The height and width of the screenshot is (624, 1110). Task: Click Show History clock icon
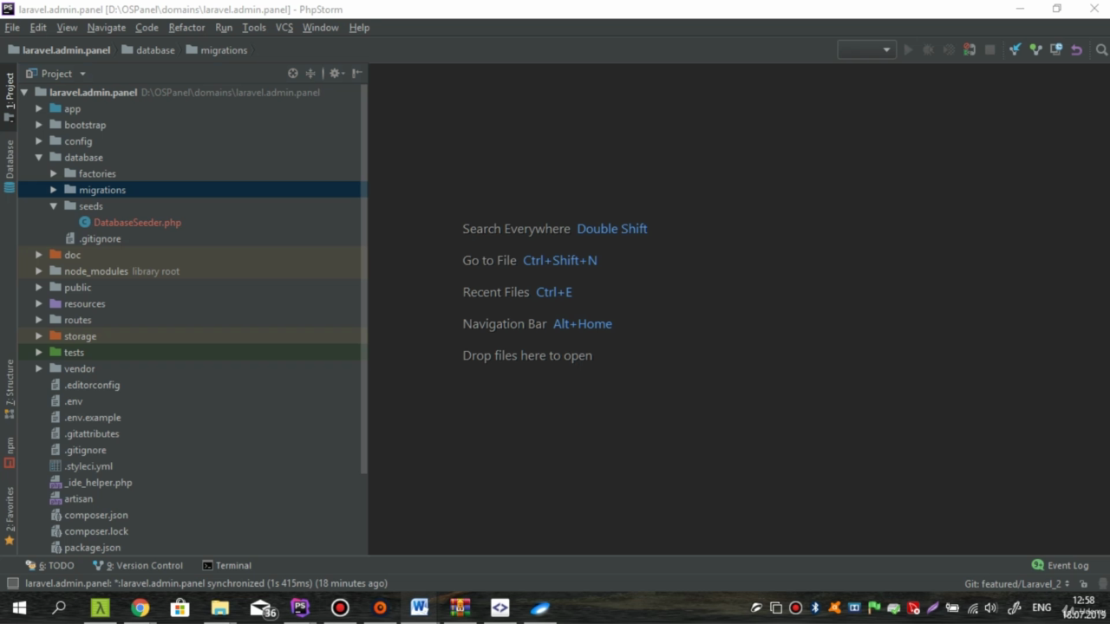coord(1056,50)
